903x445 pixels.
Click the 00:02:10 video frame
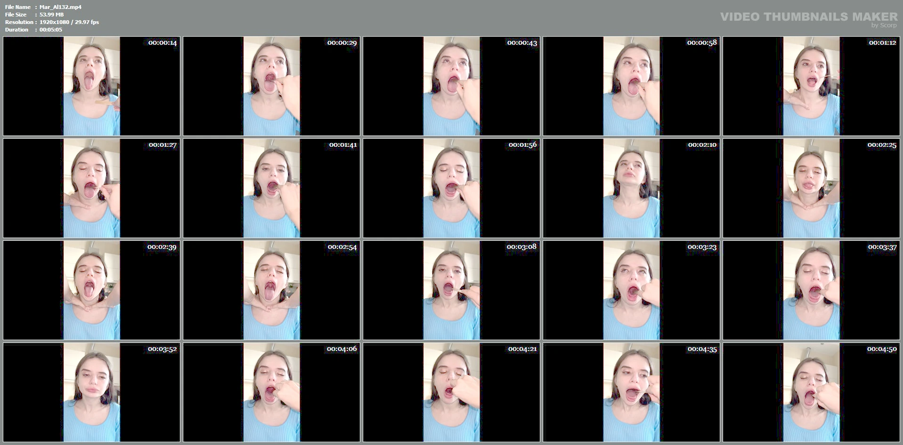(x=632, y=188)
